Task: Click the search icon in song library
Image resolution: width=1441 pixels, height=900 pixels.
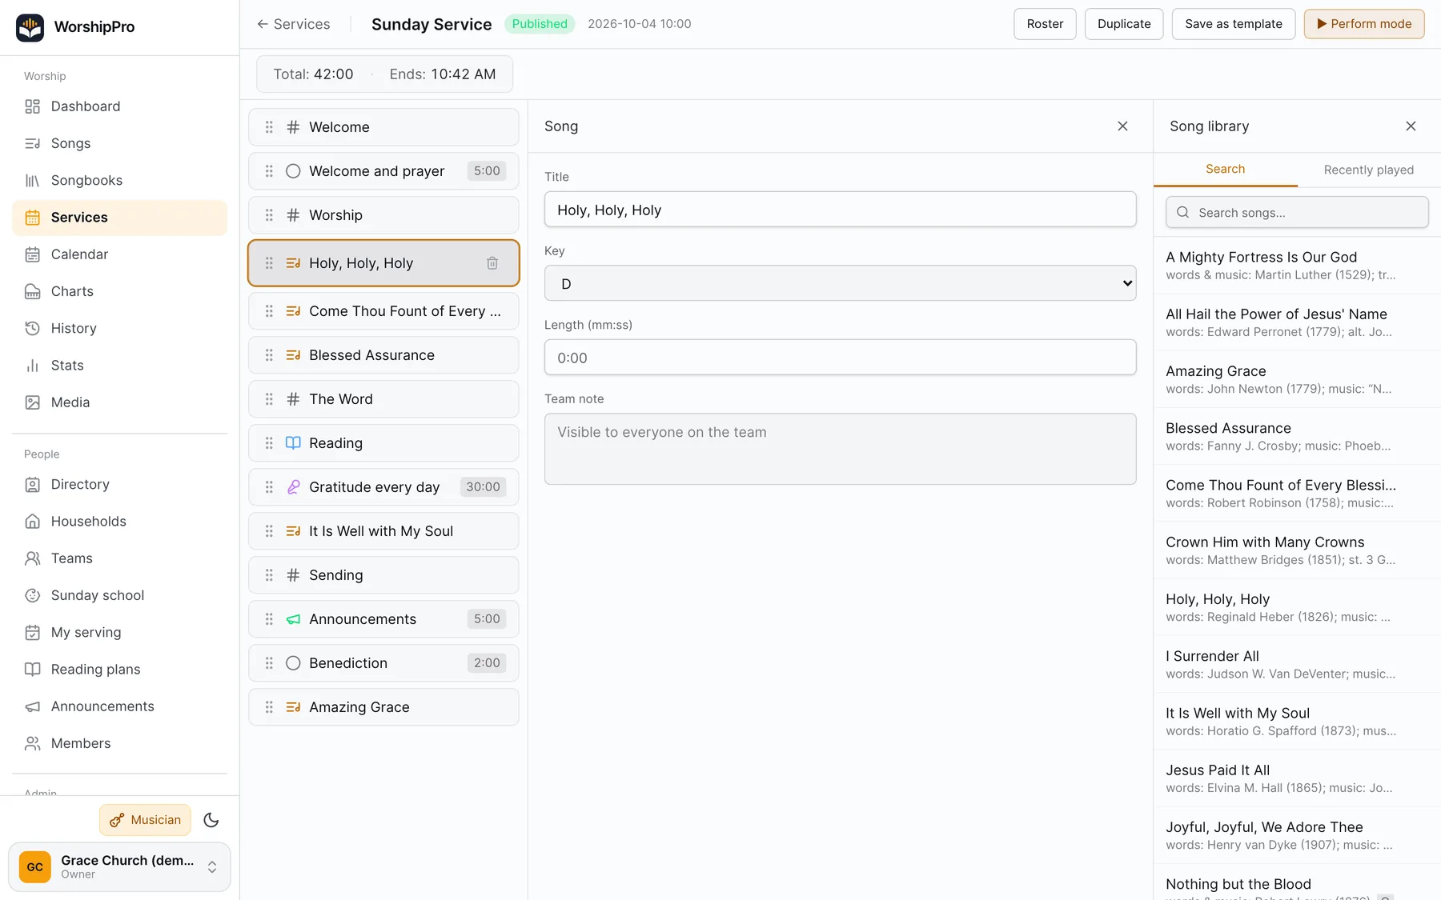Action: [1182, 213]
